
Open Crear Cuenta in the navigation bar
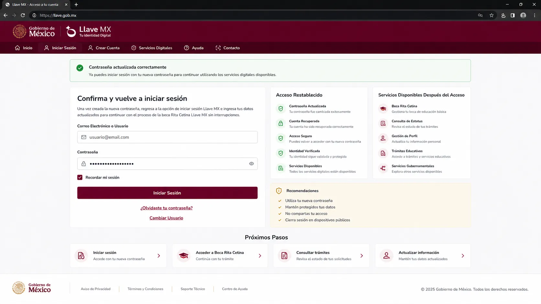click(104, 48)
